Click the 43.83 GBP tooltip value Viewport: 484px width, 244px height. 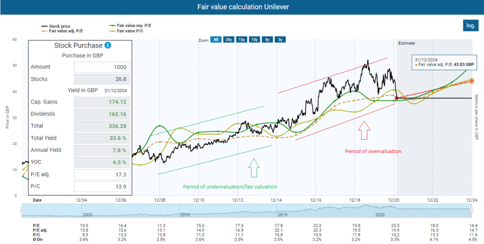click(x=464, y=65)
